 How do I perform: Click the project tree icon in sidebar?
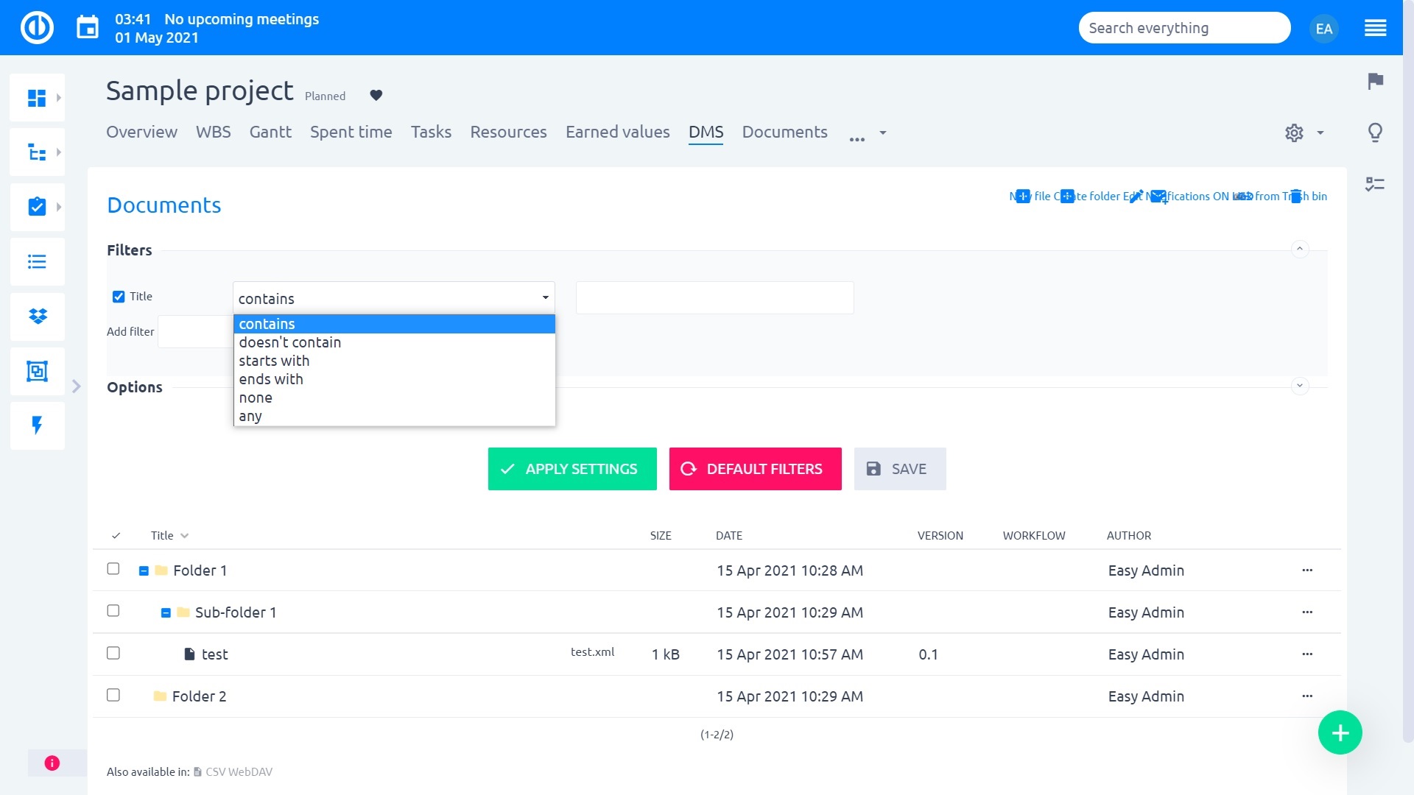pos(37,152)
